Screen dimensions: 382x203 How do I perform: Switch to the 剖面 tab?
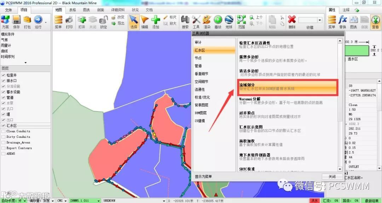pos(100,10)
